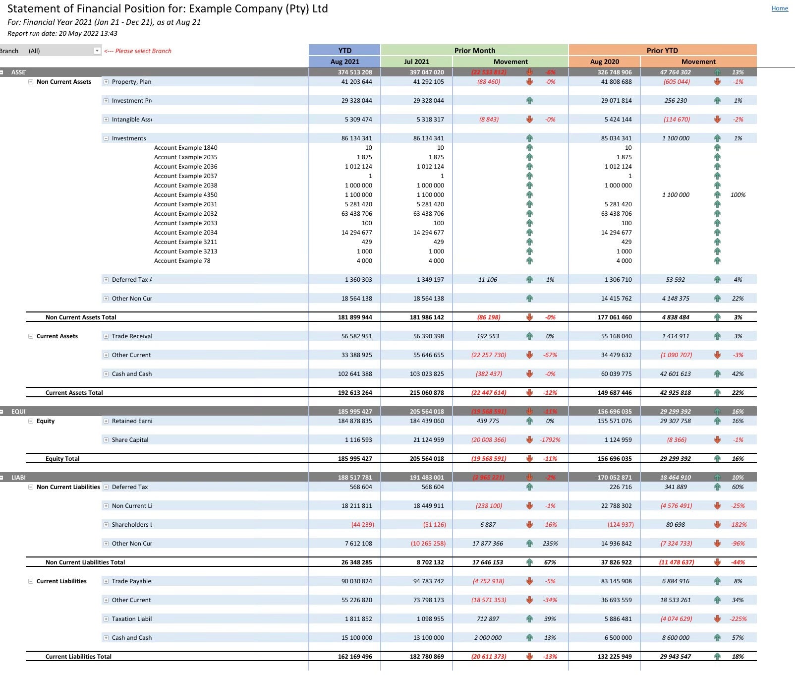This screenshot has height=679, width=795.
Task: Click the red down arrow on ASSETS Prior Month movement
Action: tap(530, 72)
